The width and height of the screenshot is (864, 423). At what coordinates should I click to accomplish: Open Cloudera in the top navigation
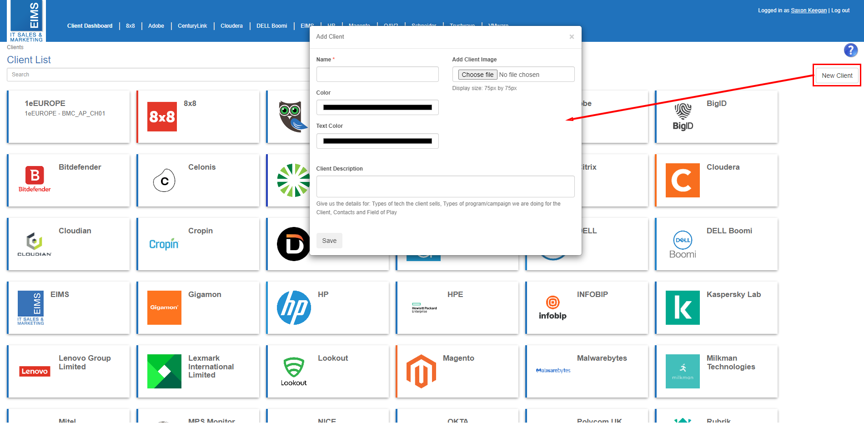pyautogui.click(x=231, y=26)
